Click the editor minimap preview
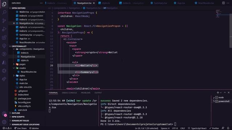 (222, 14)
